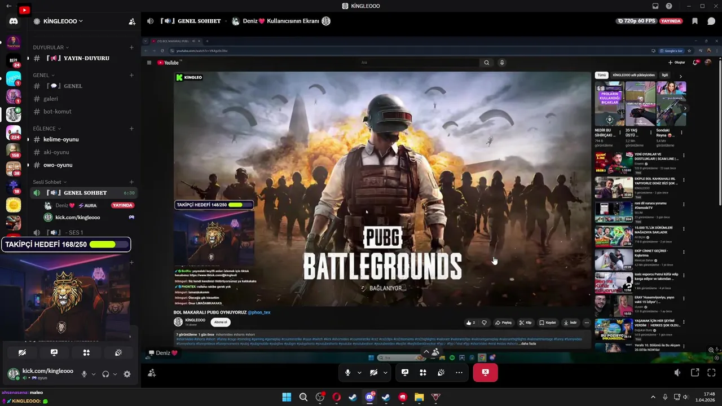This screenshot has height=406, width=722.
Task: Pop out the stream window
Action: point(695,373)
